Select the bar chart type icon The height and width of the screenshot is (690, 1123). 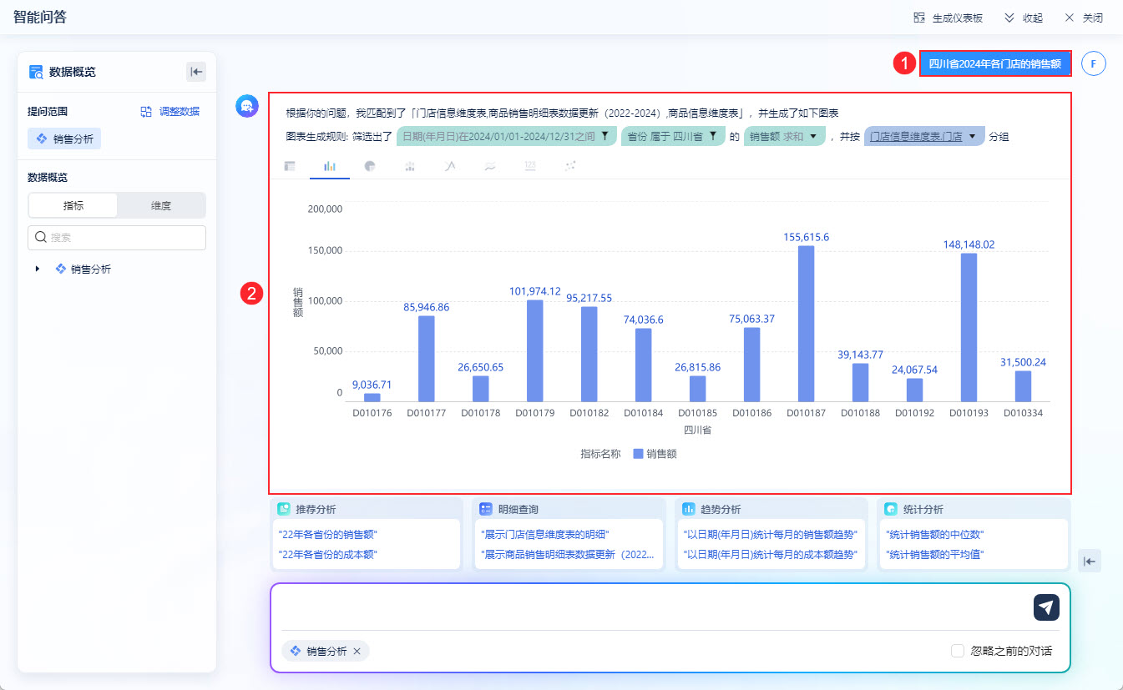coord(330,166)
